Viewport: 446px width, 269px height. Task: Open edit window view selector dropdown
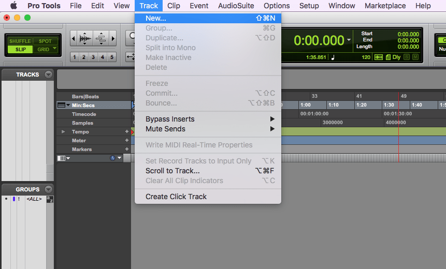68,158
